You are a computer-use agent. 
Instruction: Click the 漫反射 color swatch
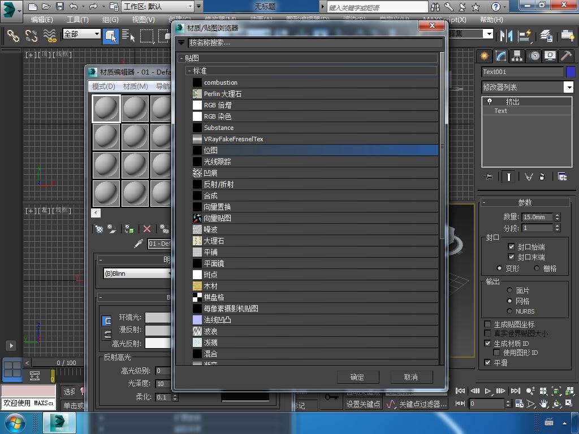[158, 330]
